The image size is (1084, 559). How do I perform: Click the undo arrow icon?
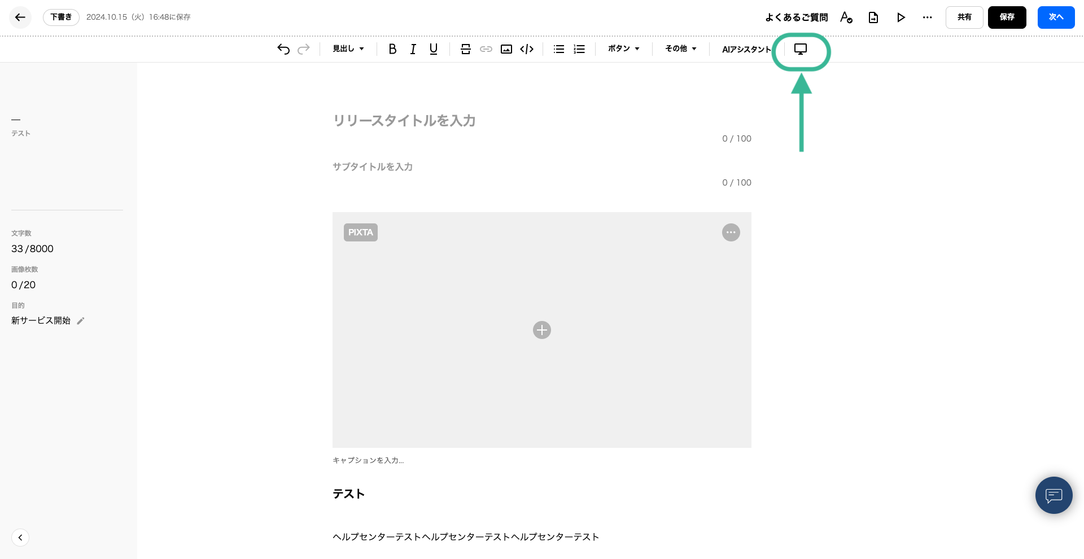click(283, 49)
